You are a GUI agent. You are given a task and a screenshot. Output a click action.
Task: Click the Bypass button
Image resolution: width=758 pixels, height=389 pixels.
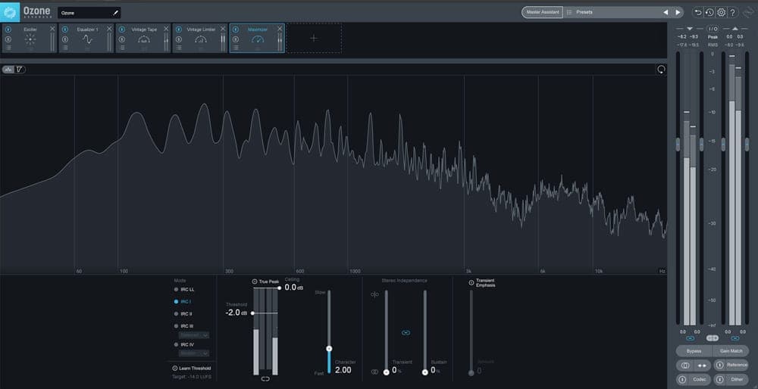[x=694, y=351]
